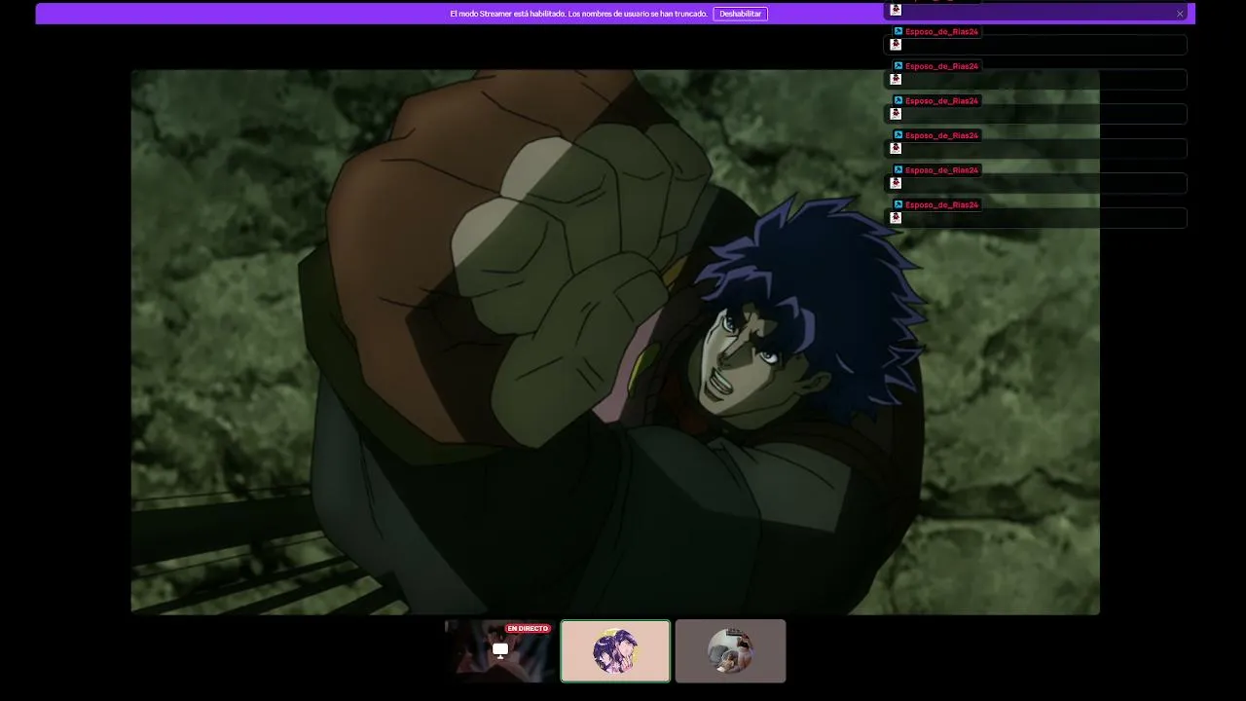The image size is (1246, 701).
Task: Select the green-outlined anime avatar participant tile
Action: click(x=615, y=650)
